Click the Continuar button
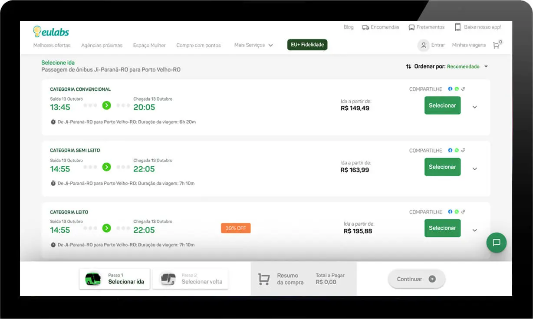 point(417,279)
